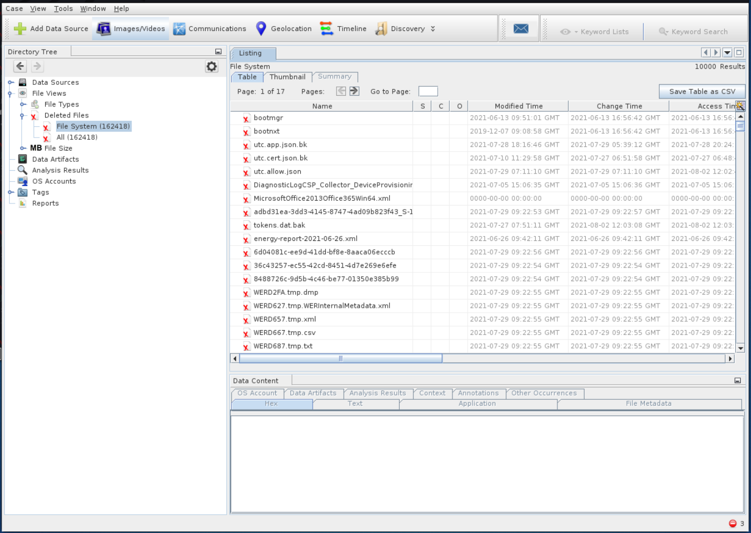Switch to the Thumbnail tab
This screenshot has height=533, width=751.
[x=287, y=77]
